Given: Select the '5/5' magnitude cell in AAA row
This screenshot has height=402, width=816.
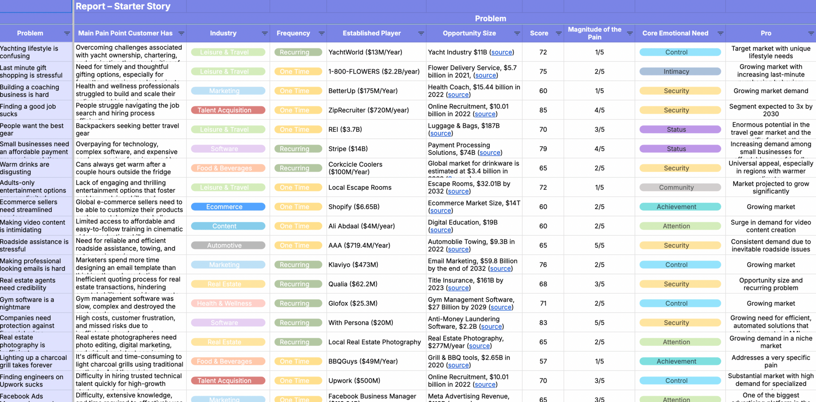Looking at the screenshot, I should pyautogui.click(x=600, y=245).
